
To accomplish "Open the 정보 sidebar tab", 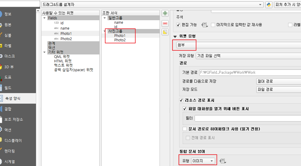I will pos(8,14).
